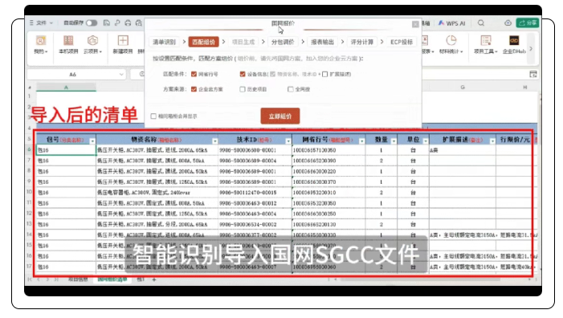Viewport: 563px width, 318px height.
Task: Click cell 100036157130050
Action: pyautogui.click(x=329, y=150)
